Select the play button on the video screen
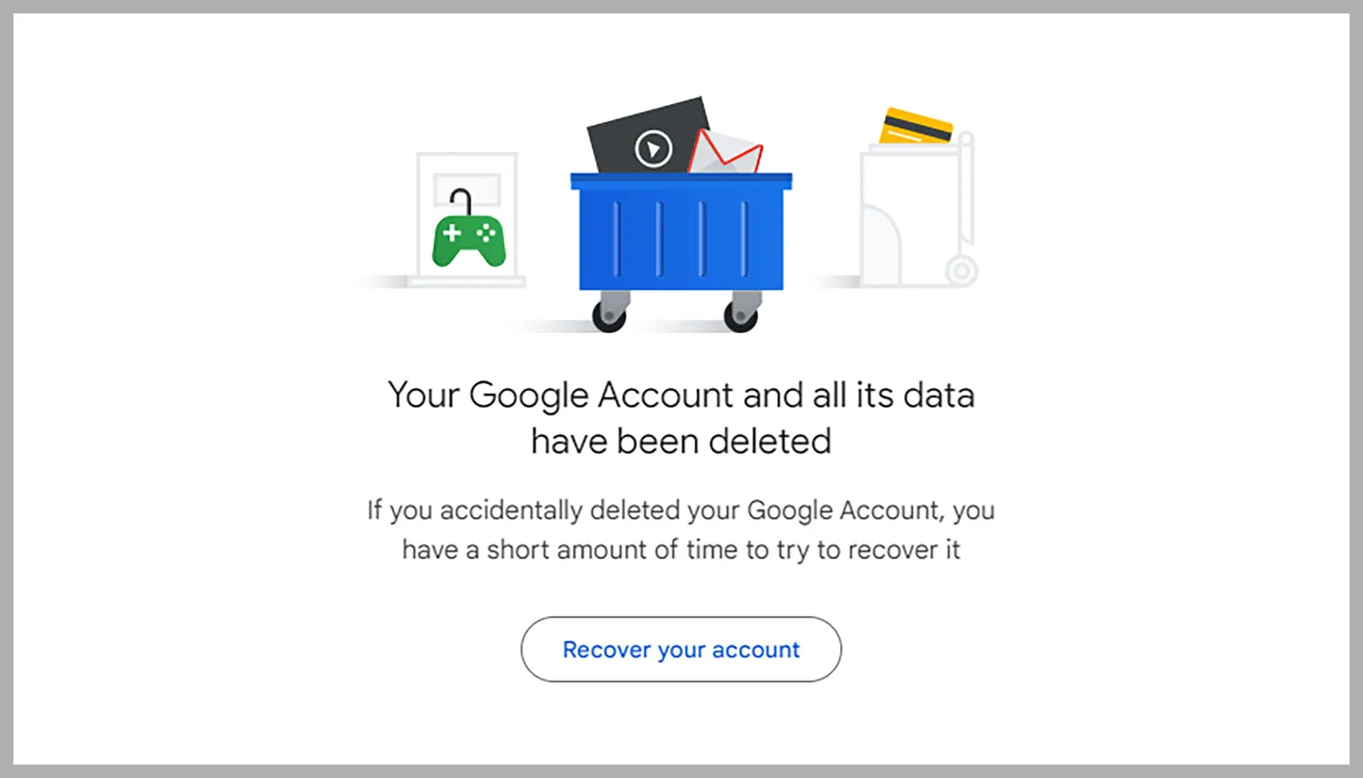 tap(653, 151)
